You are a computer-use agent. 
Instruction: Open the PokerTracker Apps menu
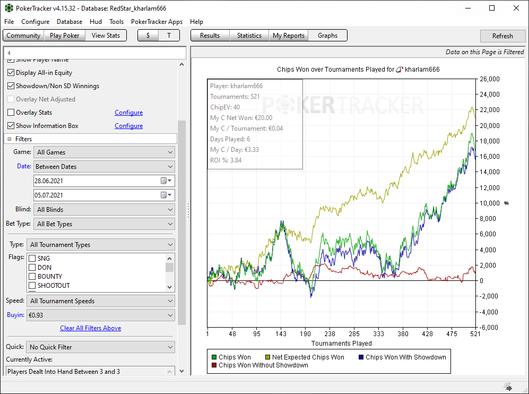[x=157, y=22]
